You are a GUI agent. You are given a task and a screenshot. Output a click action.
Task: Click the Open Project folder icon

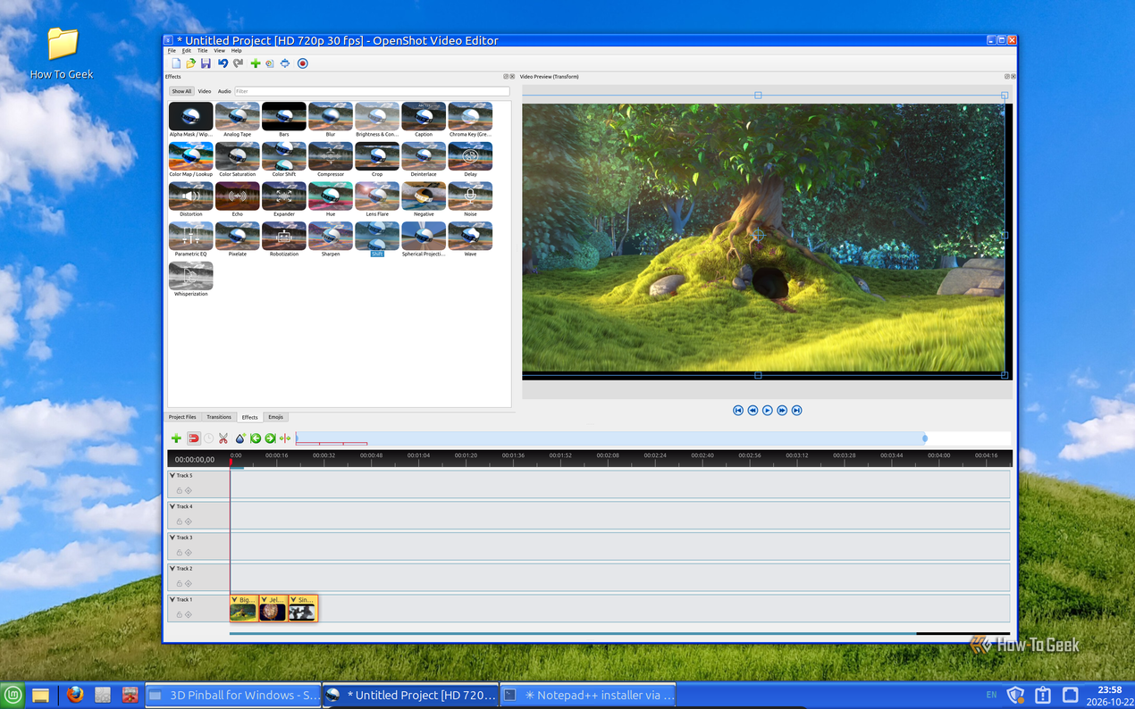(190, 63)
